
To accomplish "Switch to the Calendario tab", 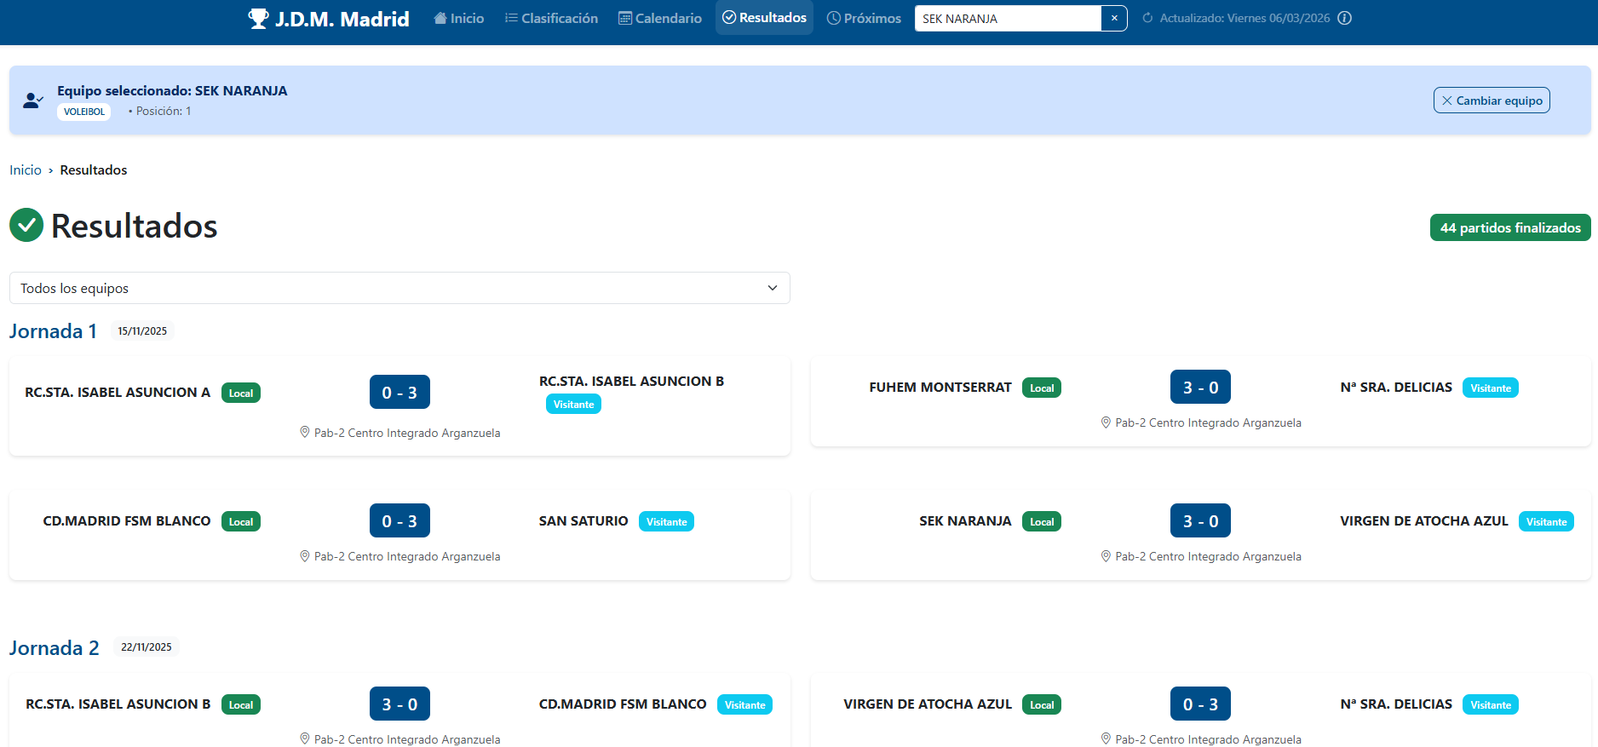I will [660, 18].
